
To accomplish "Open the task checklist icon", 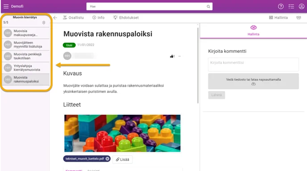I will click(291, 6).
